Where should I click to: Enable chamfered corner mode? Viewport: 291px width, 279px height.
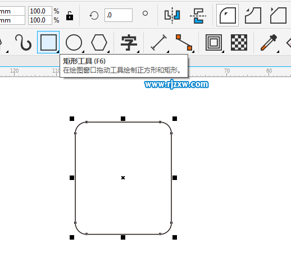tap(279, 15)
